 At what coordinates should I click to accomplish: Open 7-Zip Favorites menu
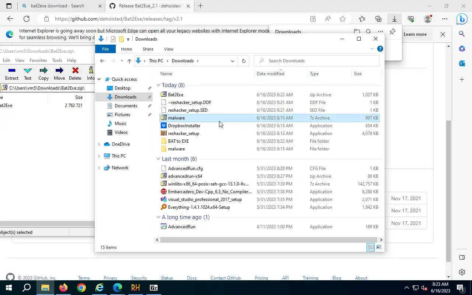[x=38, y=60]
